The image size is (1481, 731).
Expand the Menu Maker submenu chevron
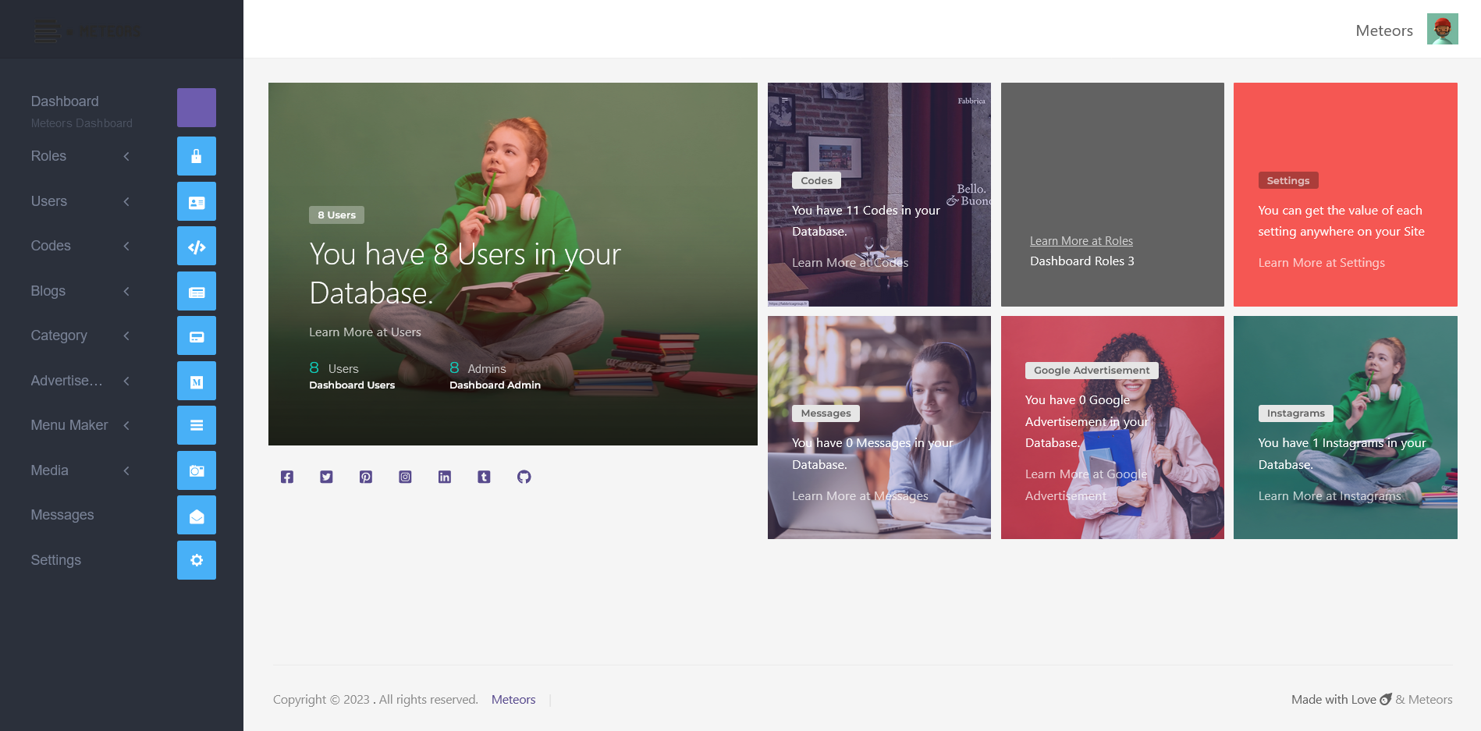(x=126, y=425)
